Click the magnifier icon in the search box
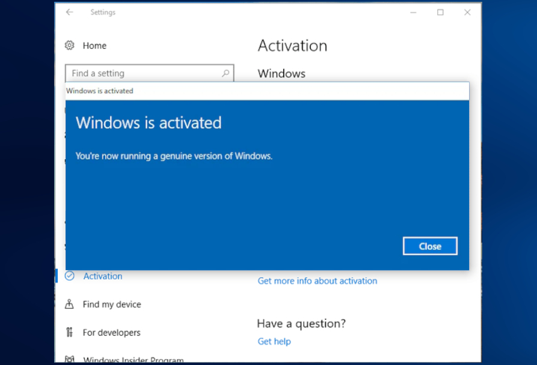Screen dimensions: 537x365 click(224, 73)
